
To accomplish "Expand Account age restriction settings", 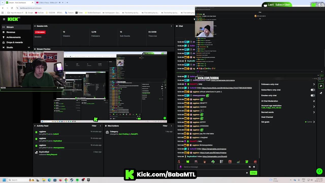I will pyautogui.click(x=314, y=106).
